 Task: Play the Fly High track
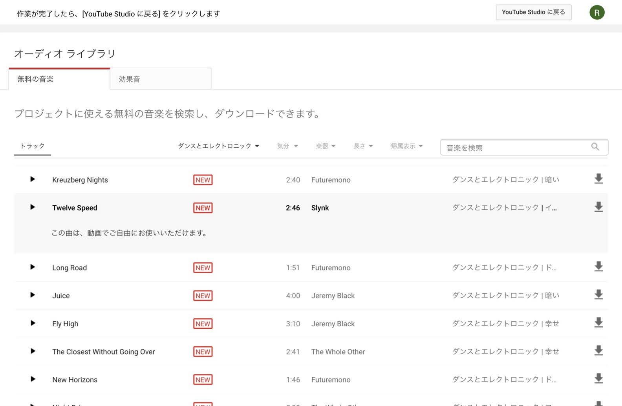pos(33,323)
